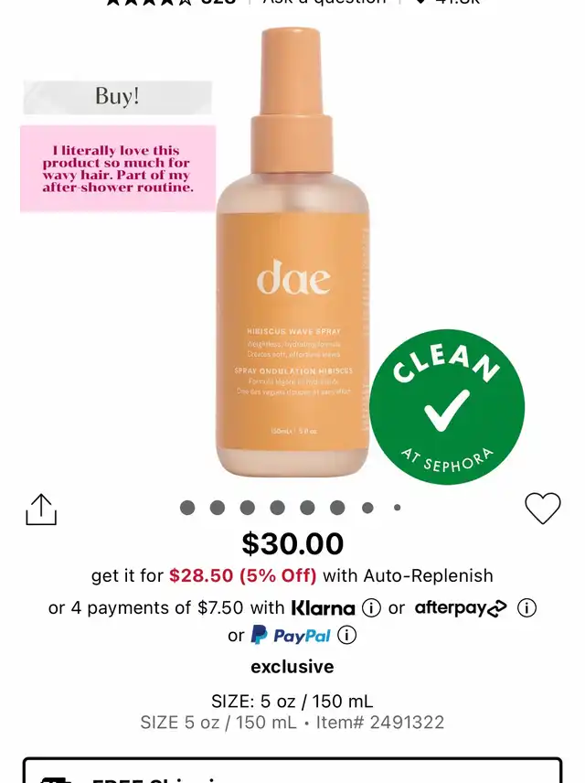Tap the $30.00 price
The height and width of the screenshot is (783, 585).
tap(292, 543)
